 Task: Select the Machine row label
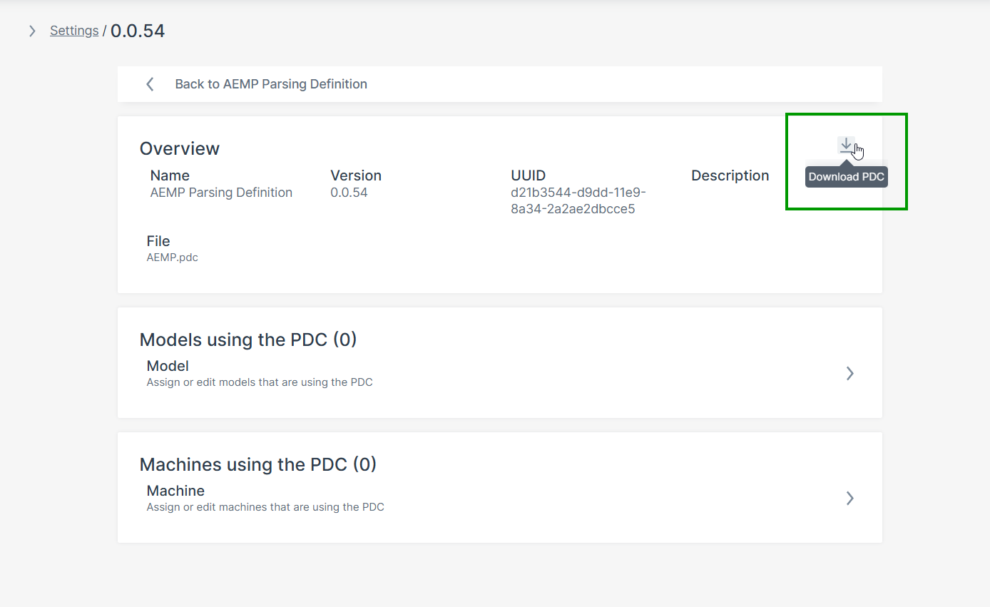pyautogui.click(x=175, y=491)
